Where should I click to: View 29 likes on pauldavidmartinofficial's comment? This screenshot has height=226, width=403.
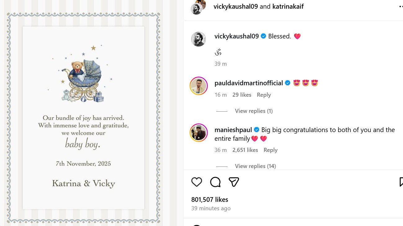tap(242, 95)
